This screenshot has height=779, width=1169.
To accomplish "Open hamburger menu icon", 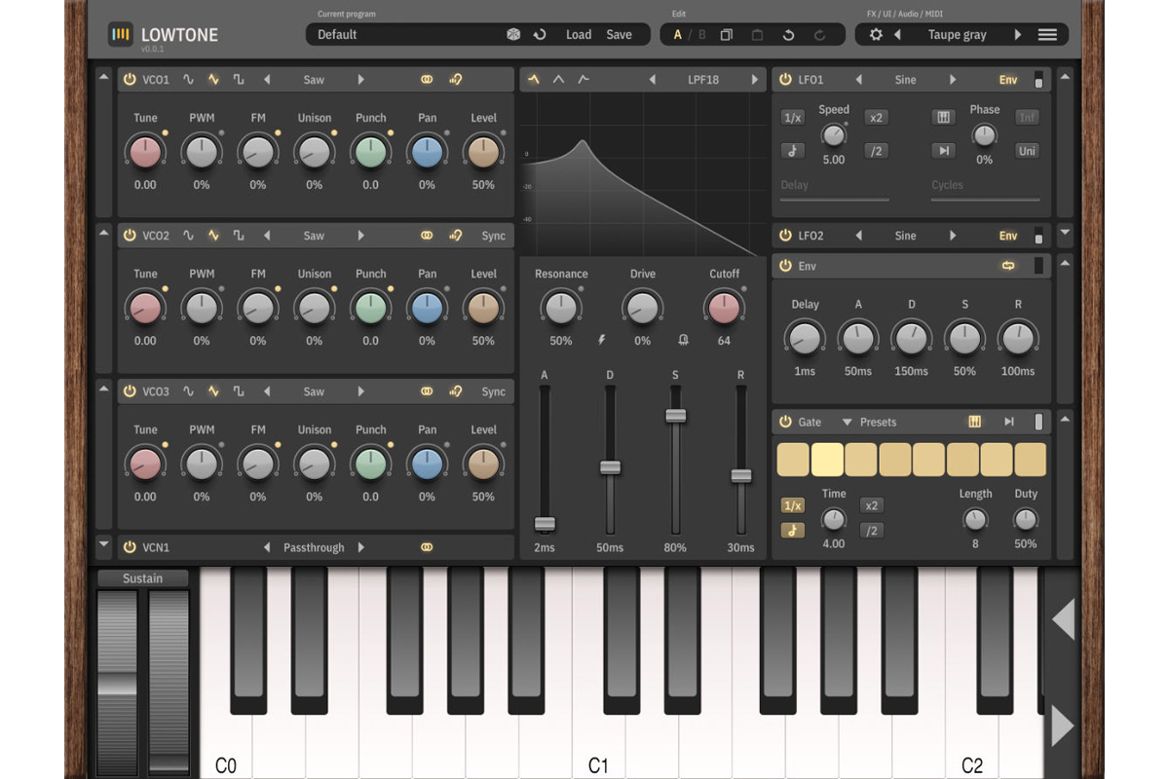I will coord(1047,35).
